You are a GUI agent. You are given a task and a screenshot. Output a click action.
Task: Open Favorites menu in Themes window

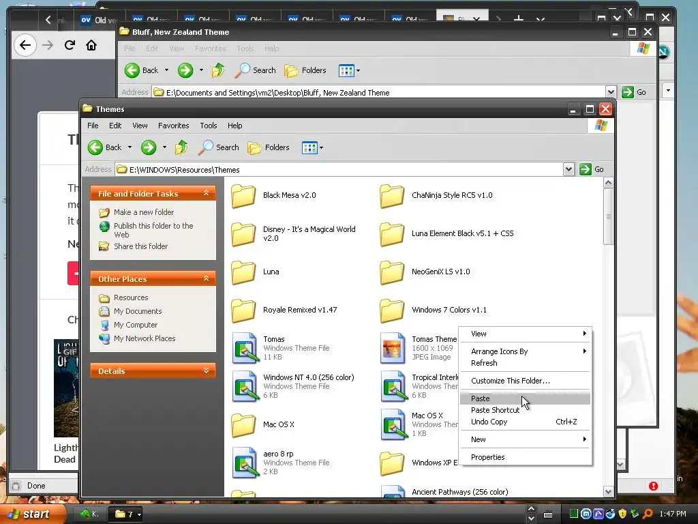(174, 126)
